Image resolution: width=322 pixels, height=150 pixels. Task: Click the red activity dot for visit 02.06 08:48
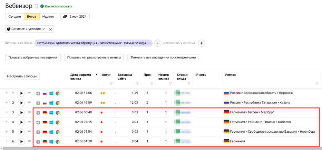pos(102,112)
